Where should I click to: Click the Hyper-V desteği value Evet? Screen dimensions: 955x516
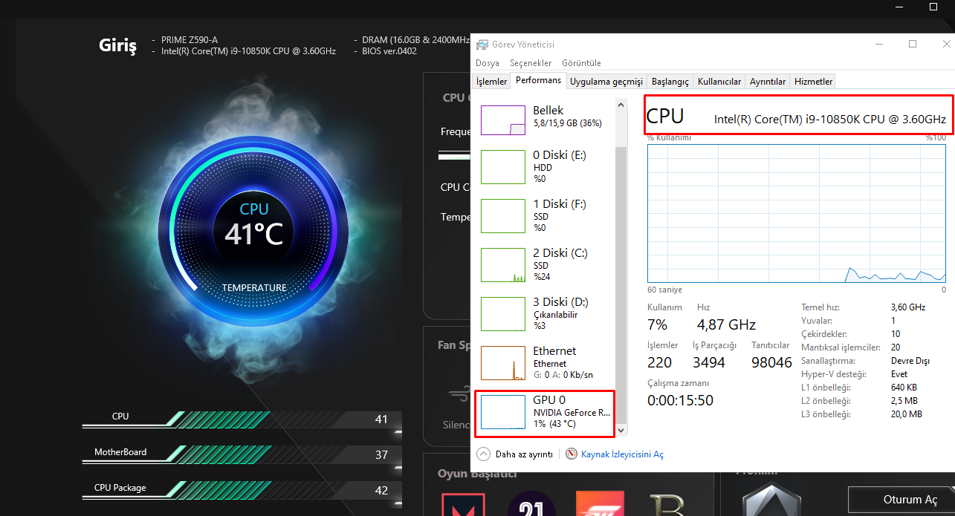coord(899,373)
